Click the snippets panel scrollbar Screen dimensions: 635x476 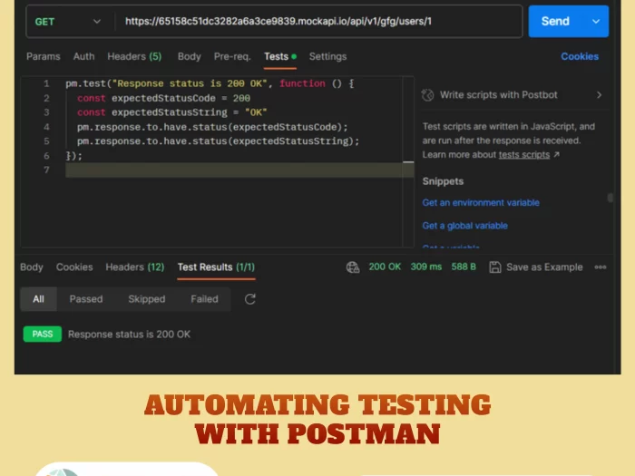610,198
